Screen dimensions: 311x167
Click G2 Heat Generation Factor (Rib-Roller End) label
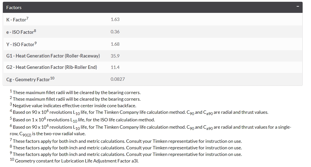51,67
